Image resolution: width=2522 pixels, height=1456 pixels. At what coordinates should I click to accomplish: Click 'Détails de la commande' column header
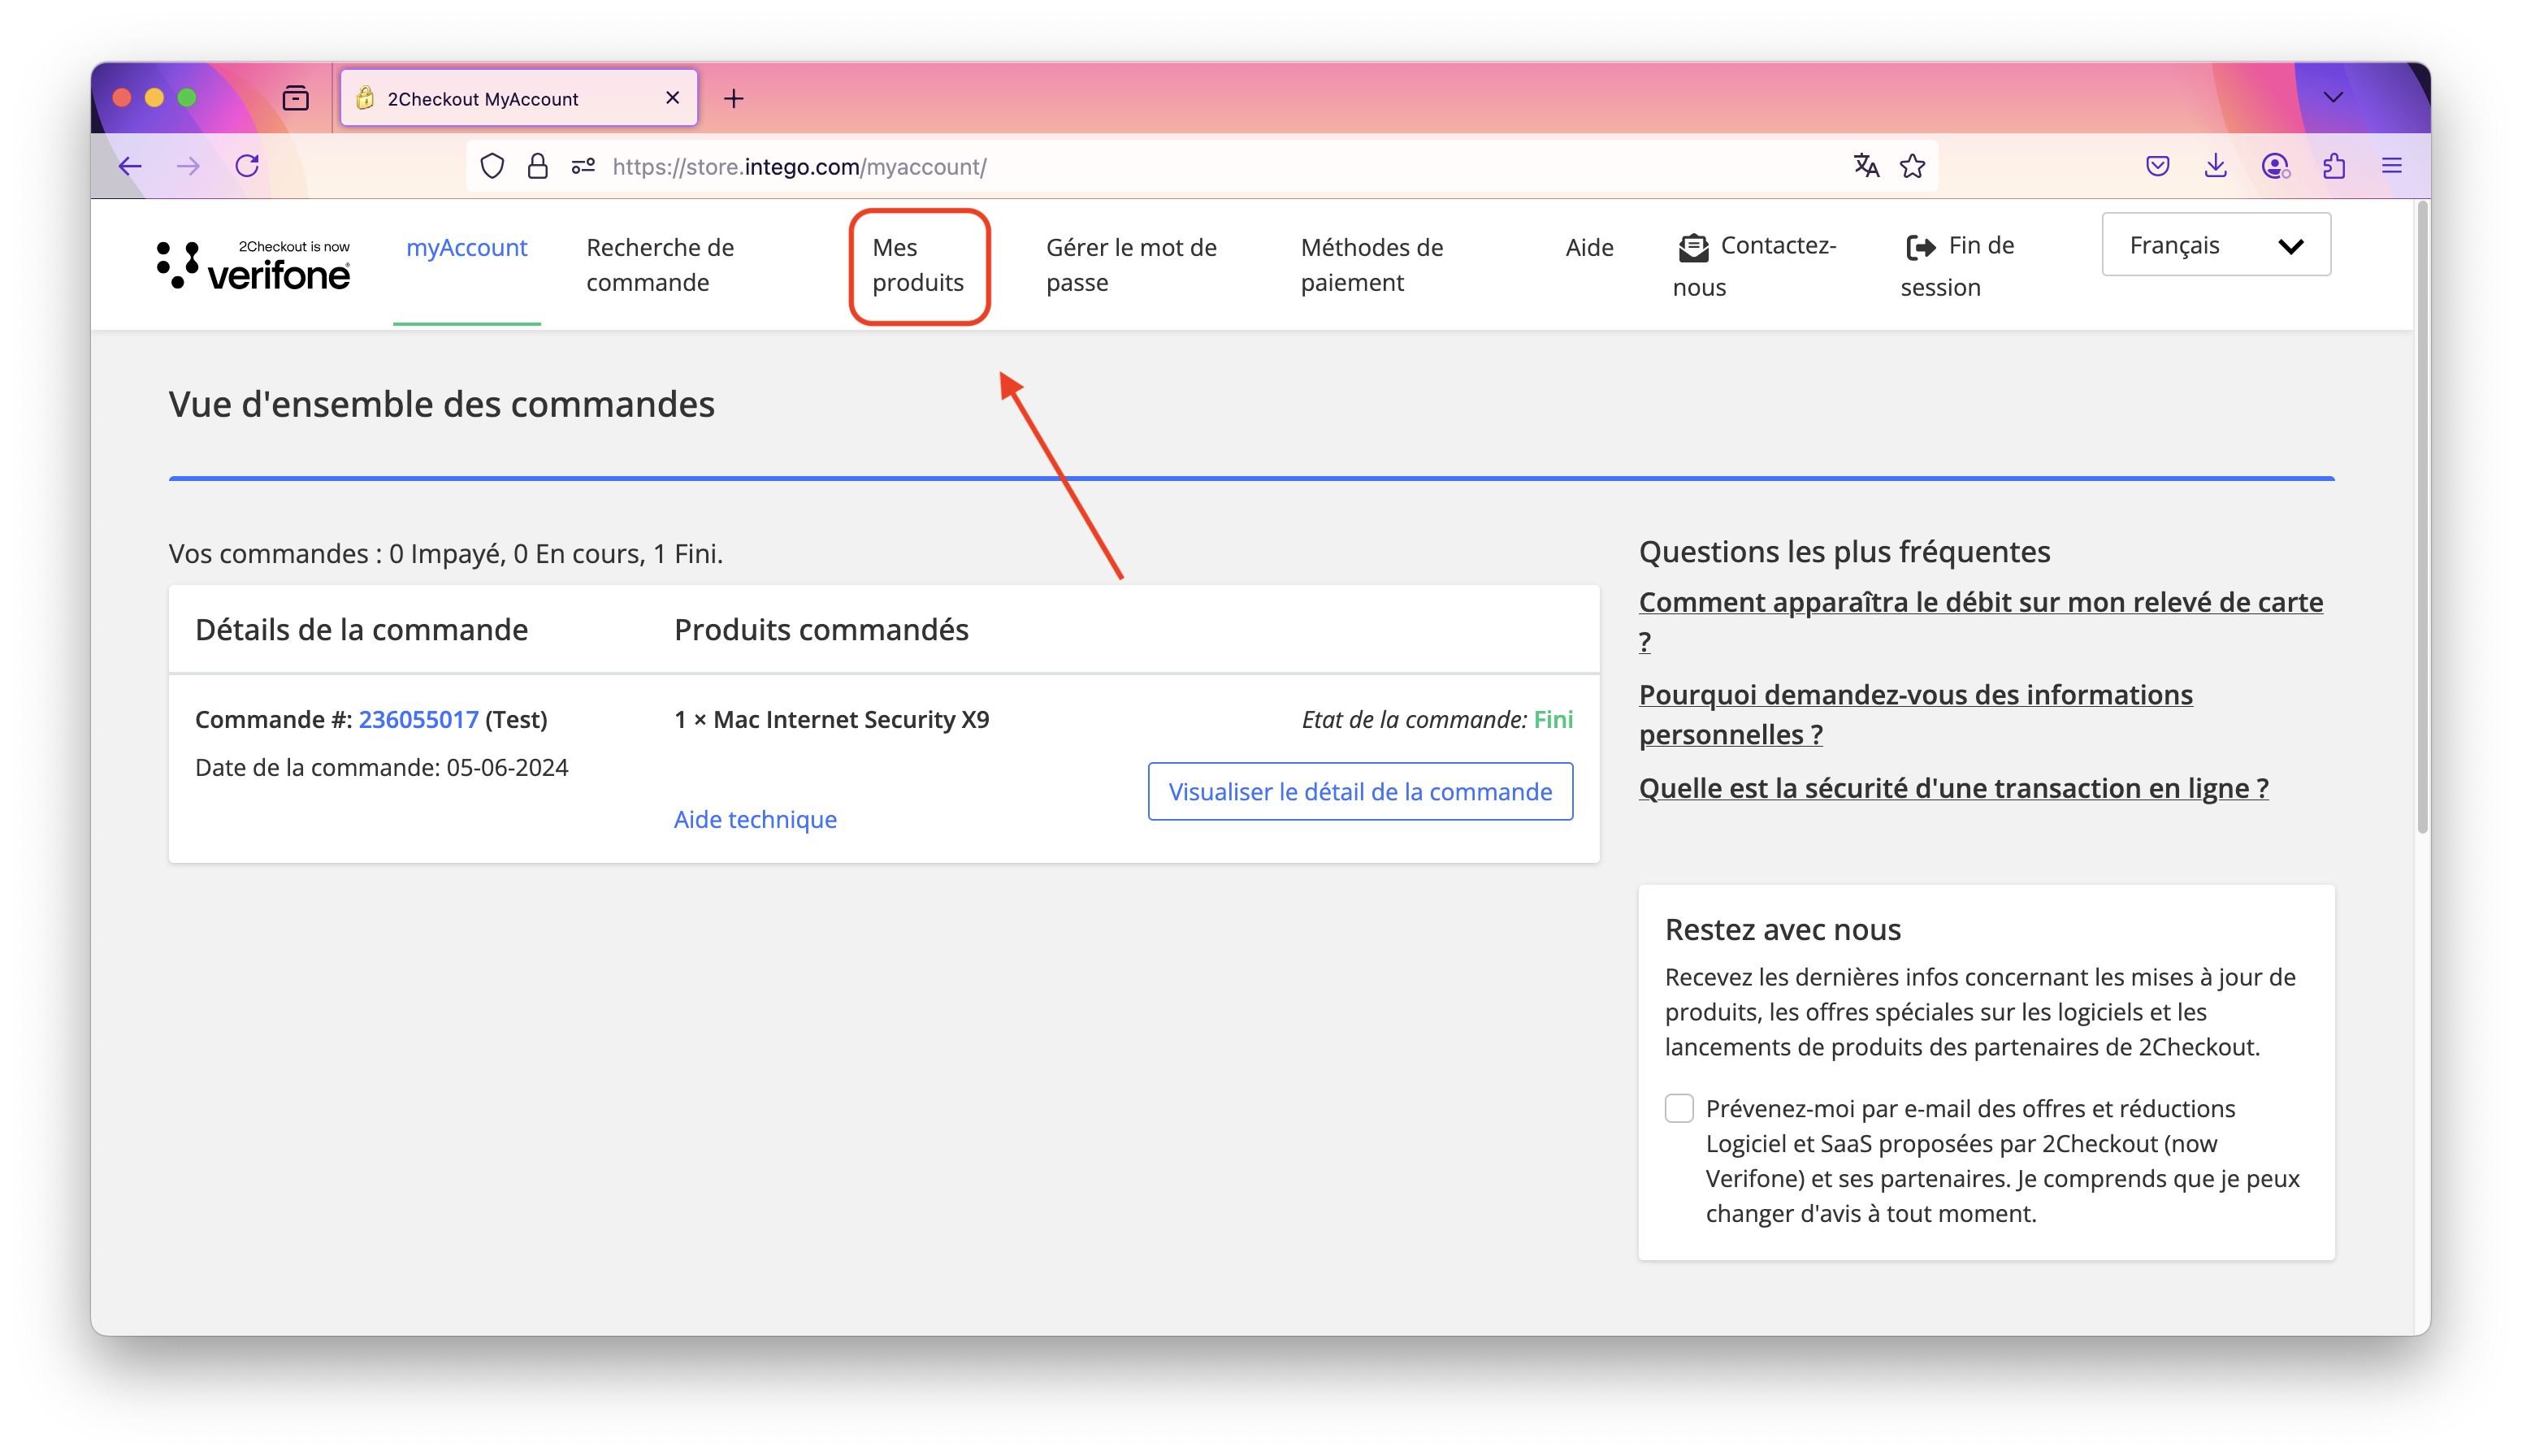(361, 629)
